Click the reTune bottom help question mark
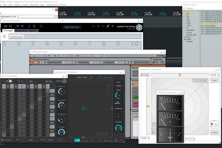The width and height of the screenshot is (222, 148). tap(64, 140)
